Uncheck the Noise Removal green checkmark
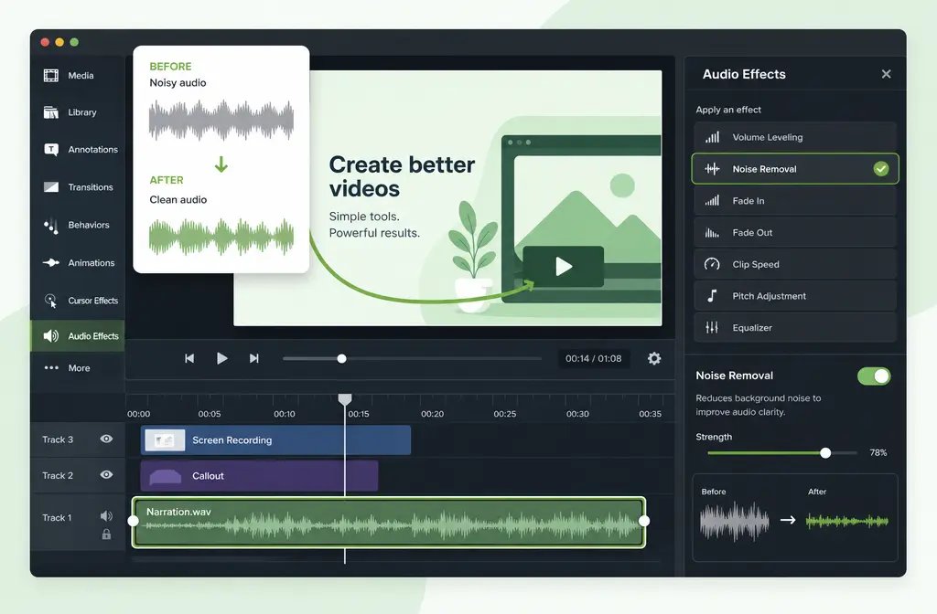Viewport: 937px width, 614px height. tap(881, 169)
